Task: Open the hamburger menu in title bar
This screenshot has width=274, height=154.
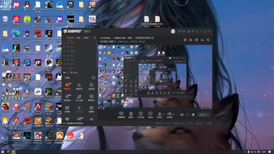Action: click(197, 31)
